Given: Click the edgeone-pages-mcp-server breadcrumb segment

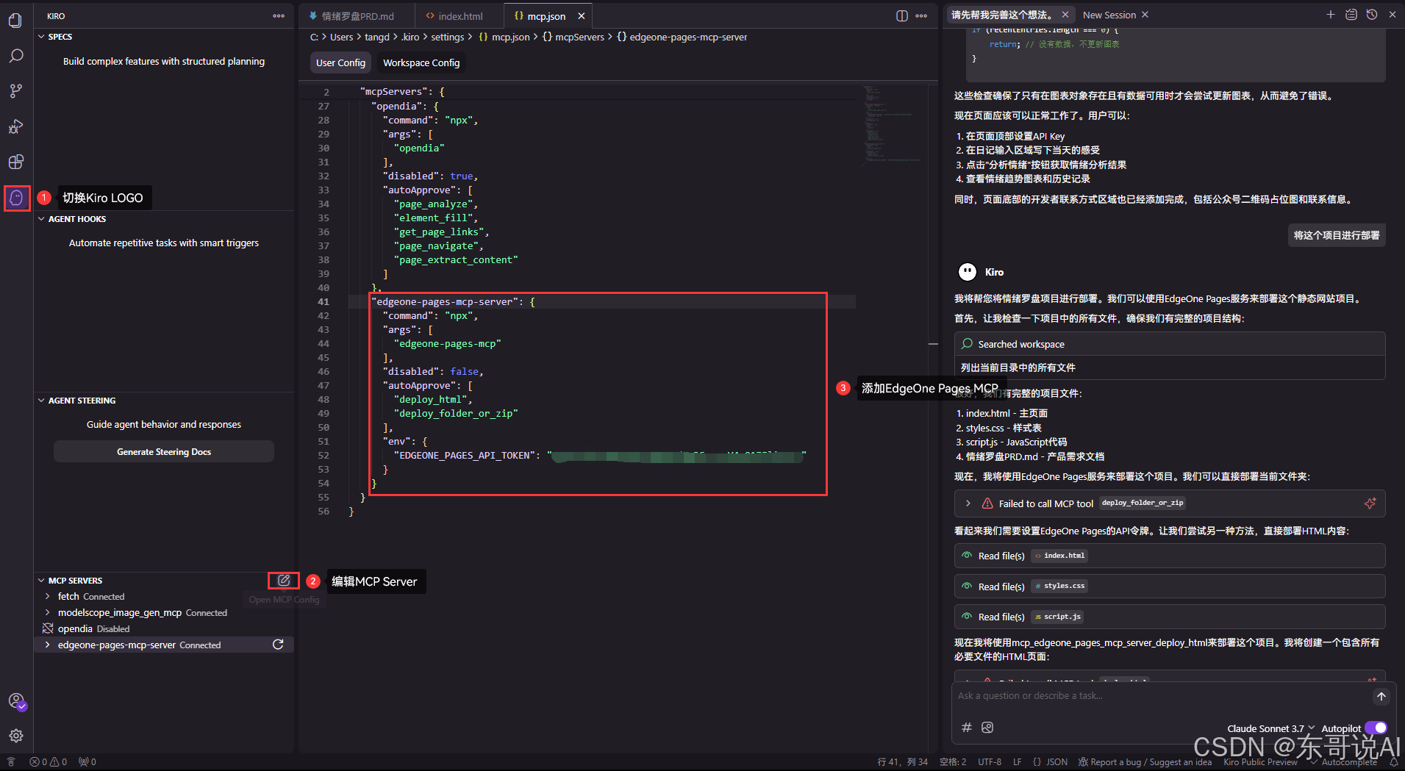Looking at the screenshot, I should click(x=682, y=37).
